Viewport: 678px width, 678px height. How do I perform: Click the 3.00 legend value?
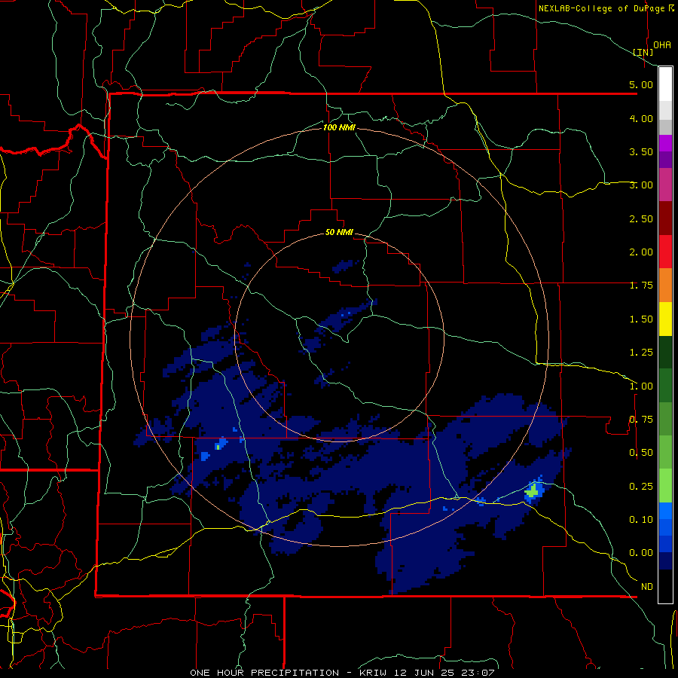(x=641, y=185)
